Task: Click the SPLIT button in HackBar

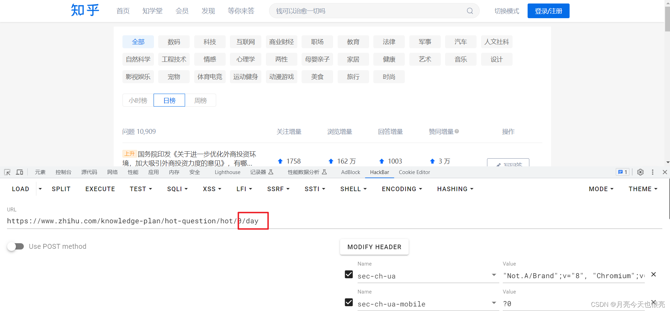Action: 61,189
